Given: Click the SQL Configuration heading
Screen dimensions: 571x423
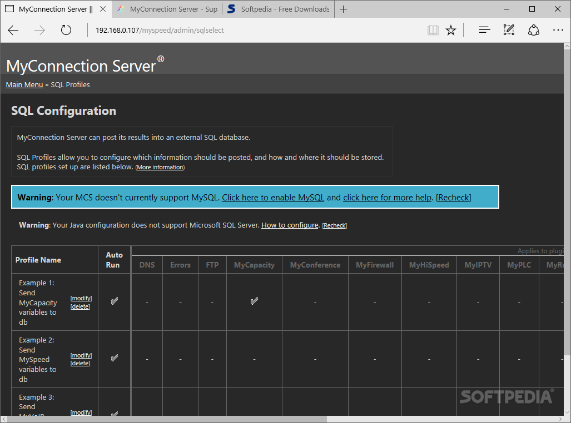Looking at the screenshot, I should pos(64,111).
